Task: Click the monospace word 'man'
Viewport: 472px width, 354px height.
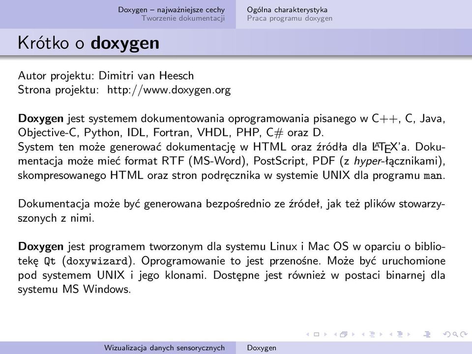Action: point(433,176)
